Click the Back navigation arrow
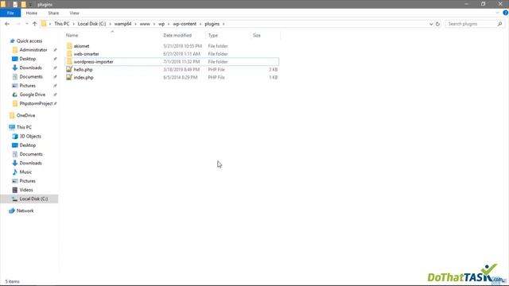The height and width of the screenshot is (286, 509). [7, 24]
